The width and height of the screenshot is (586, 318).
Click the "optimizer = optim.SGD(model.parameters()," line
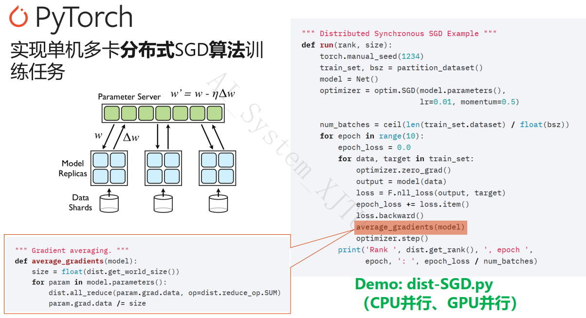click(x=413, y=91)
